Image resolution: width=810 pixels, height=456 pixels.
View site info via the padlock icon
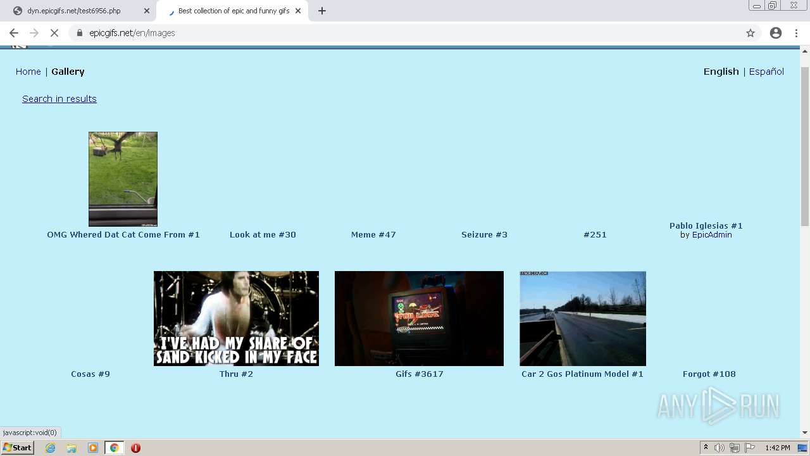pyautogui.click(x=79, y=33)
